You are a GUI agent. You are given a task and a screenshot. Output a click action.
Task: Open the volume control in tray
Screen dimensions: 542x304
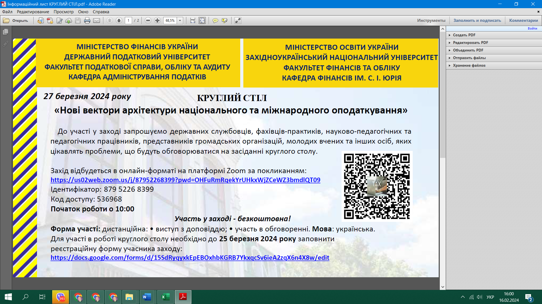pos(480,297)
